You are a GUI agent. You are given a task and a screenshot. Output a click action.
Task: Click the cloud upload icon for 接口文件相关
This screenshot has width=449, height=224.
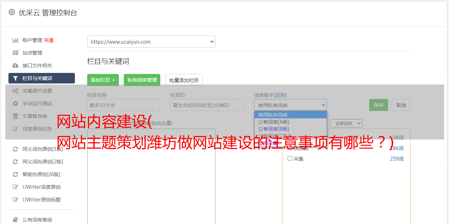(x=15, y=66)
